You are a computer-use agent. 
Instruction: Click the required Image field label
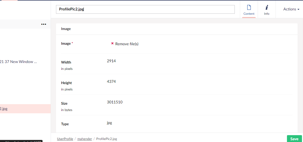[x=66, y=43]
